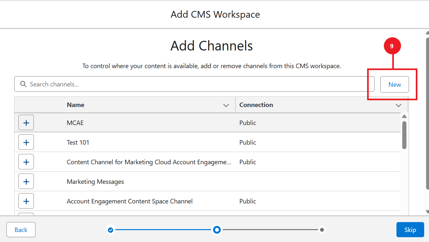Select the completed first progress step

[x=111, y=230]
